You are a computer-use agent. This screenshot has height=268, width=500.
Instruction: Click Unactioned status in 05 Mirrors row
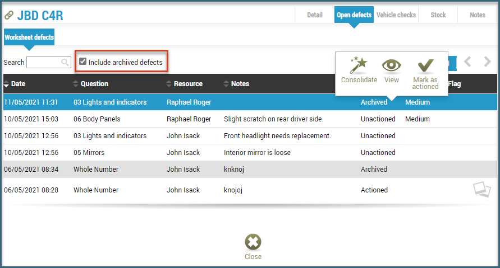point(378,153)
